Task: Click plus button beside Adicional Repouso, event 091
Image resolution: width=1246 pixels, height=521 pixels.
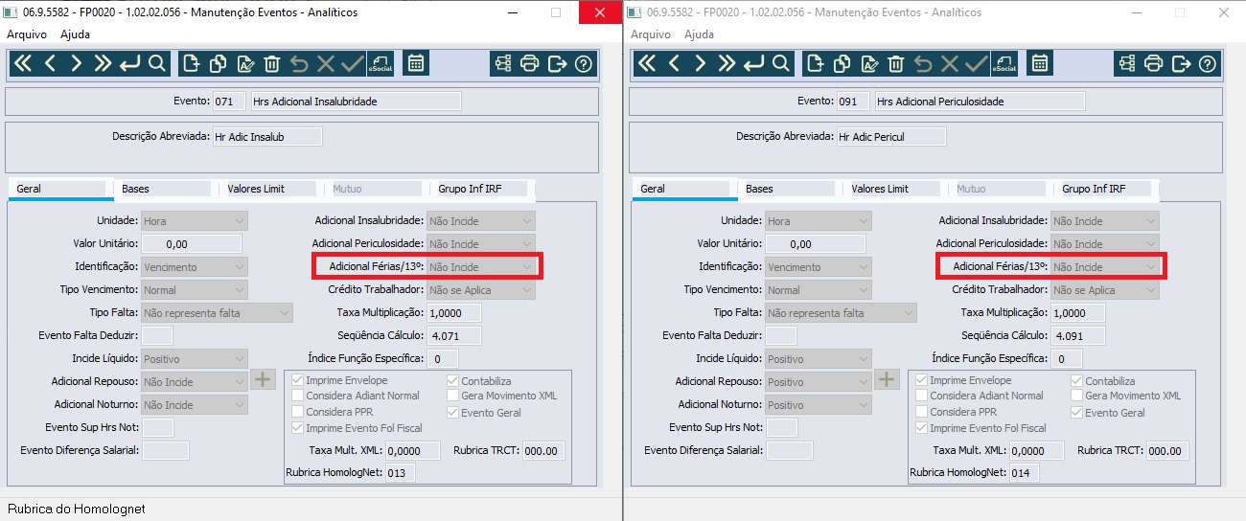Action: [887, 379]
